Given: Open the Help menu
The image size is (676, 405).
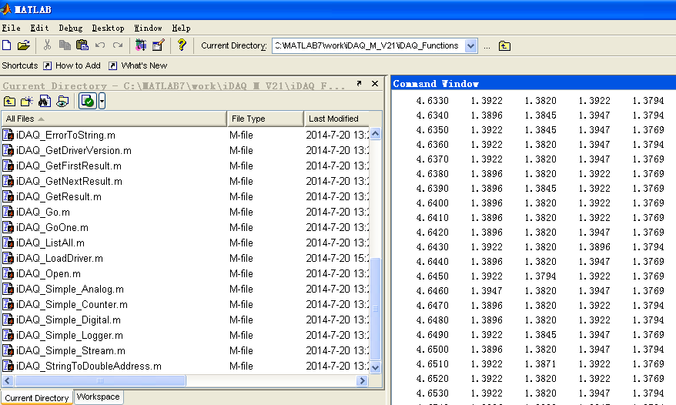Looking at the screenshot, I should [x=181, y=28].
